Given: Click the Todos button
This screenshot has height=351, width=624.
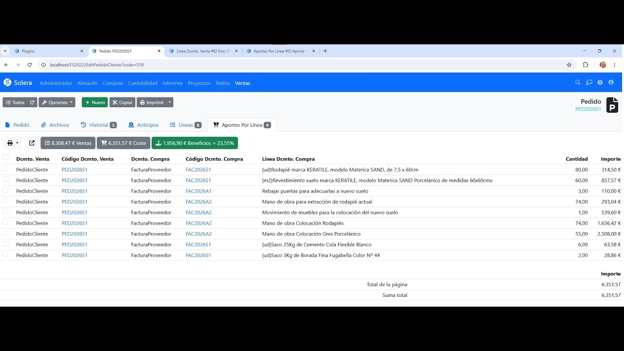Looking at the screenshot, I should click(15, 102).
